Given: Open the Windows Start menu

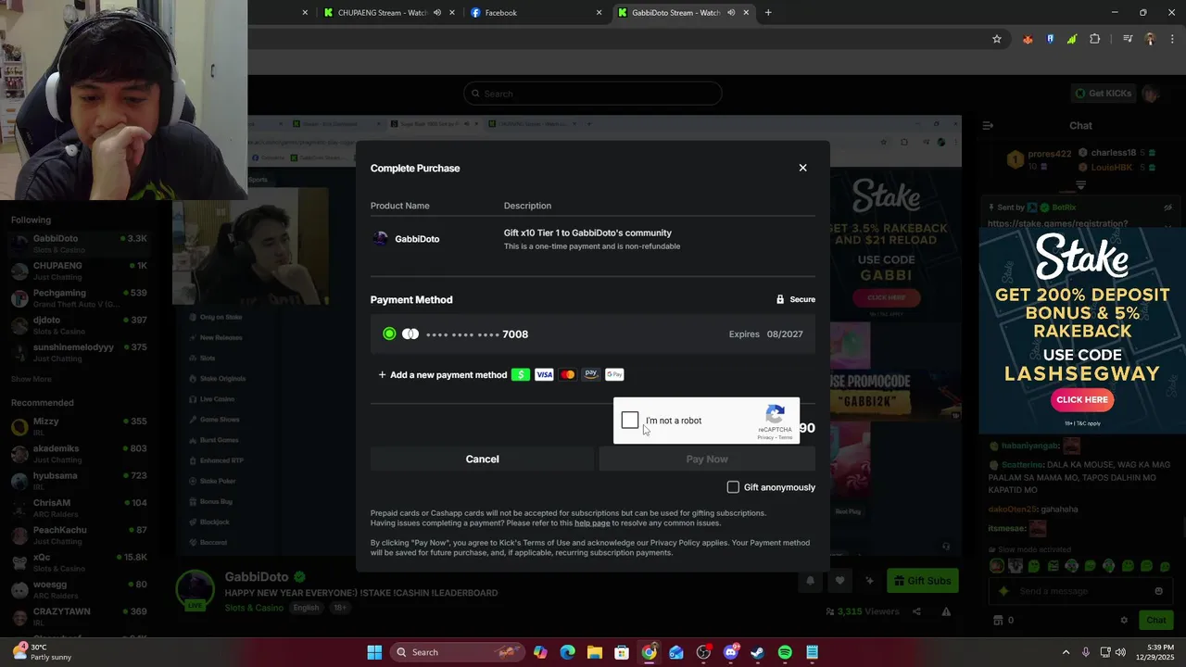Looking at the screenshot, I should click(374, 652).
